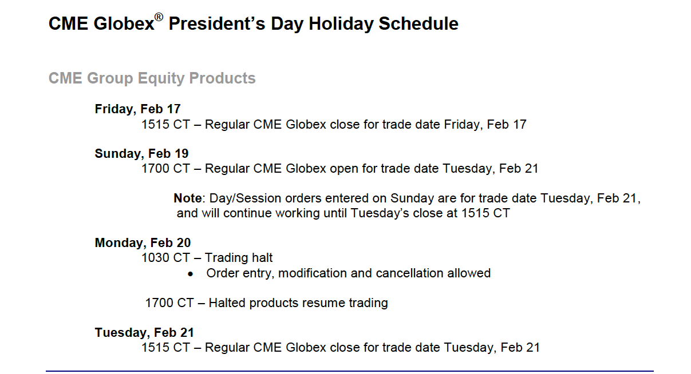Click the Friday, Feb 17 date heading
The width and height of the screenshot is (691, 374).
138,109
